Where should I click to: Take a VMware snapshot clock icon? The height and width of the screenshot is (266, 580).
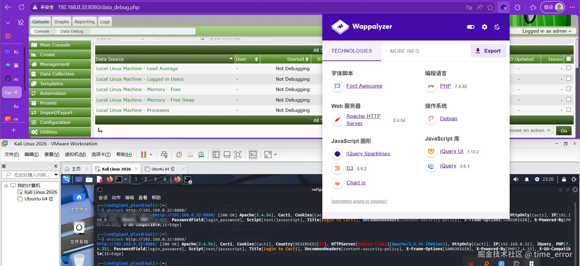tap(179, 155)
